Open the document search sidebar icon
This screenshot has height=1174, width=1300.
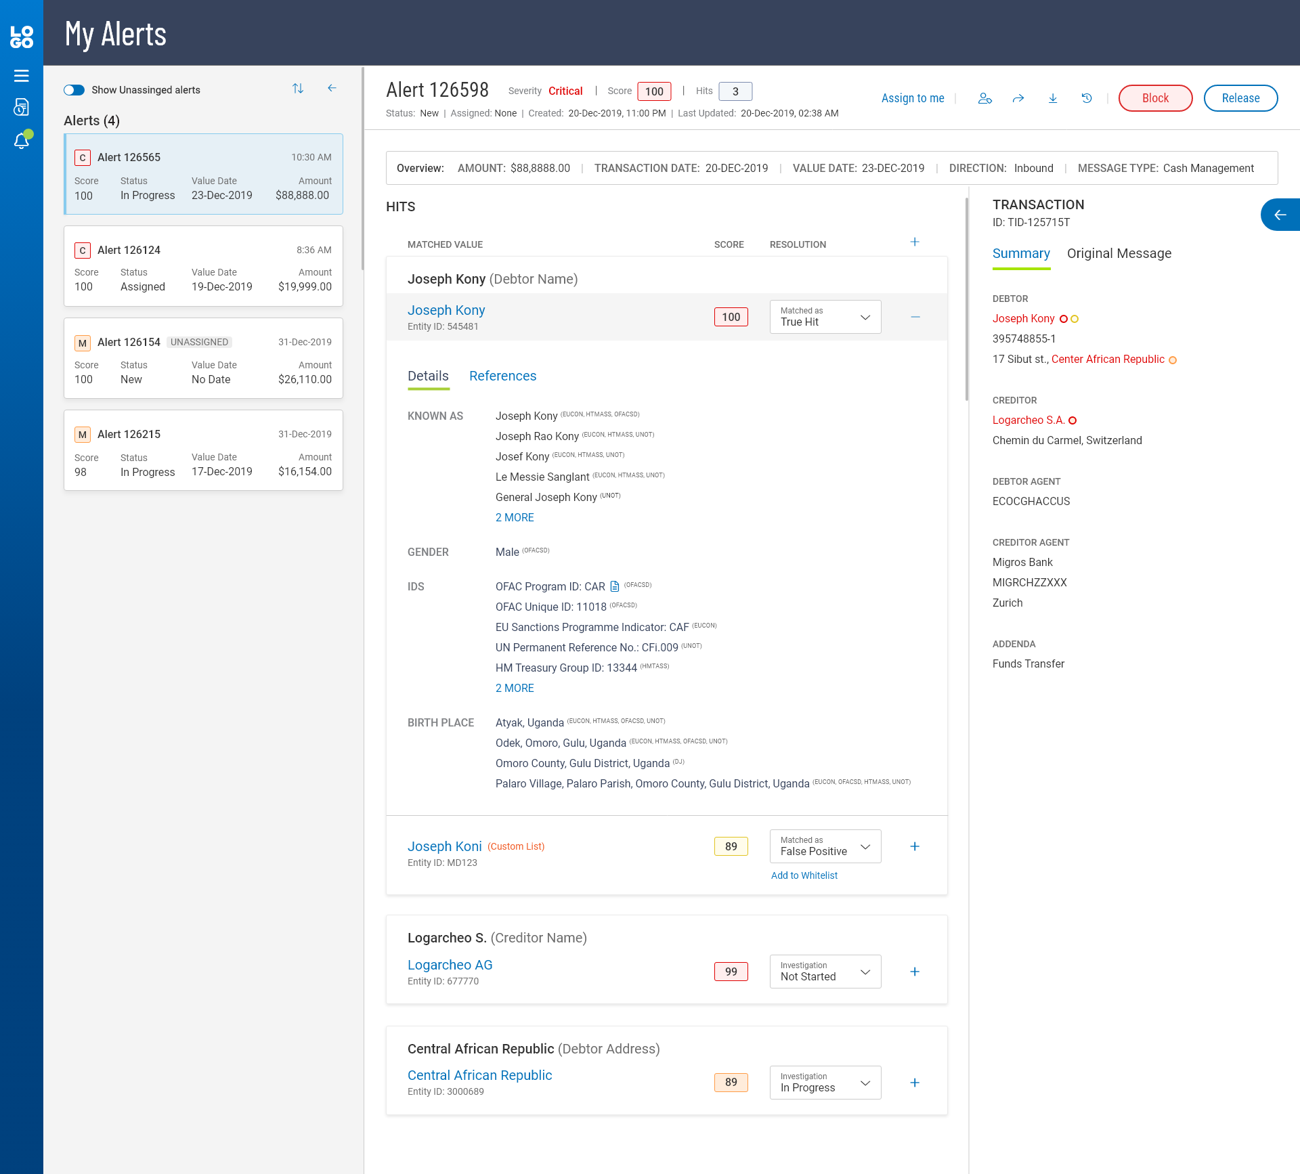pyautogui.click(x=21, y=108)
